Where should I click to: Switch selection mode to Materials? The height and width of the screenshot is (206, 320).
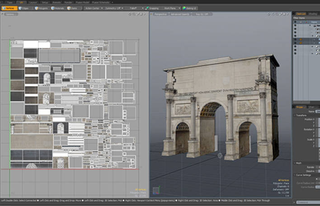[58, 9]
